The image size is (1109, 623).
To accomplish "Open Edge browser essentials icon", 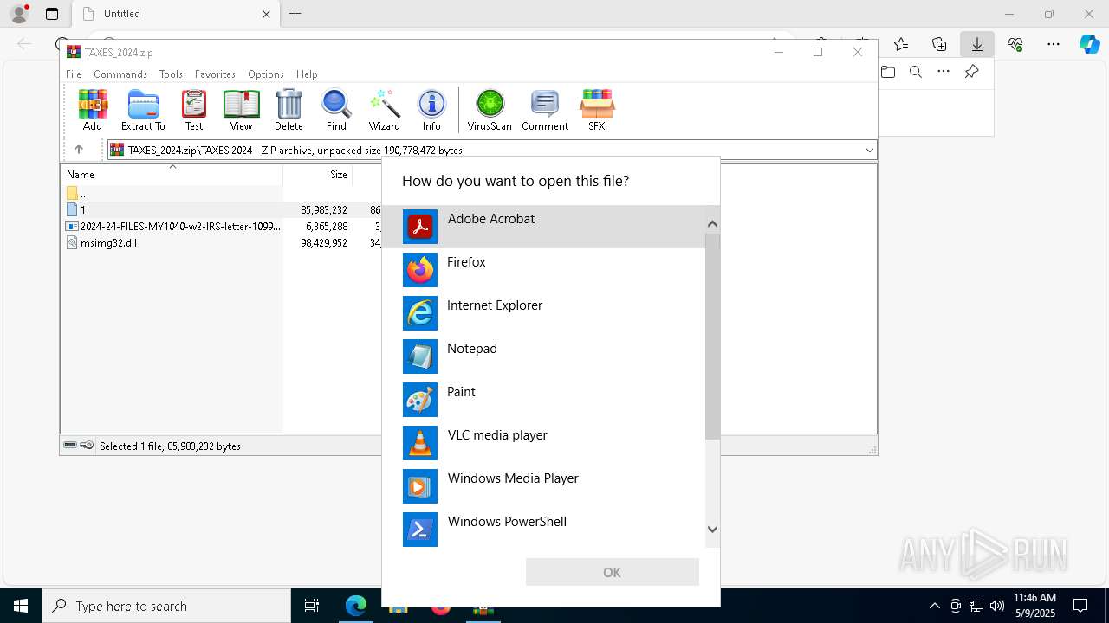I will coord(1015,44).
